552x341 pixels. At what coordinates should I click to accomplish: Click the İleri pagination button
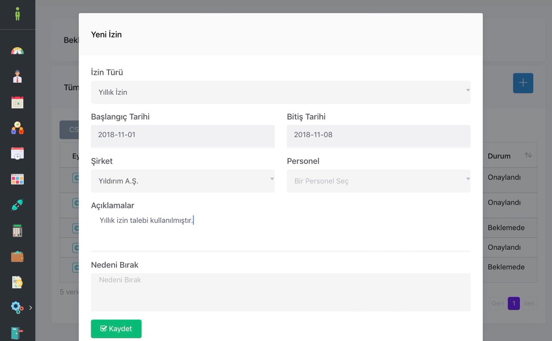(529, 303)
